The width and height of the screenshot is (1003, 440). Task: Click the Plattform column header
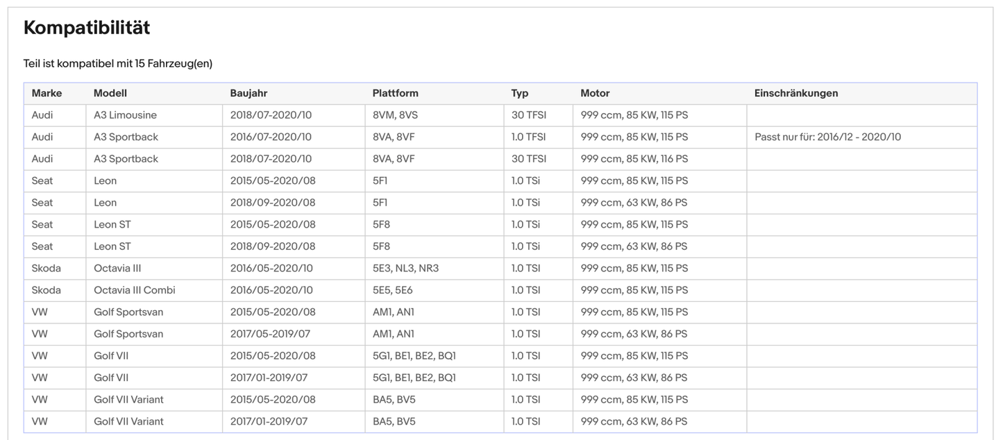click(x=395, y=93)
